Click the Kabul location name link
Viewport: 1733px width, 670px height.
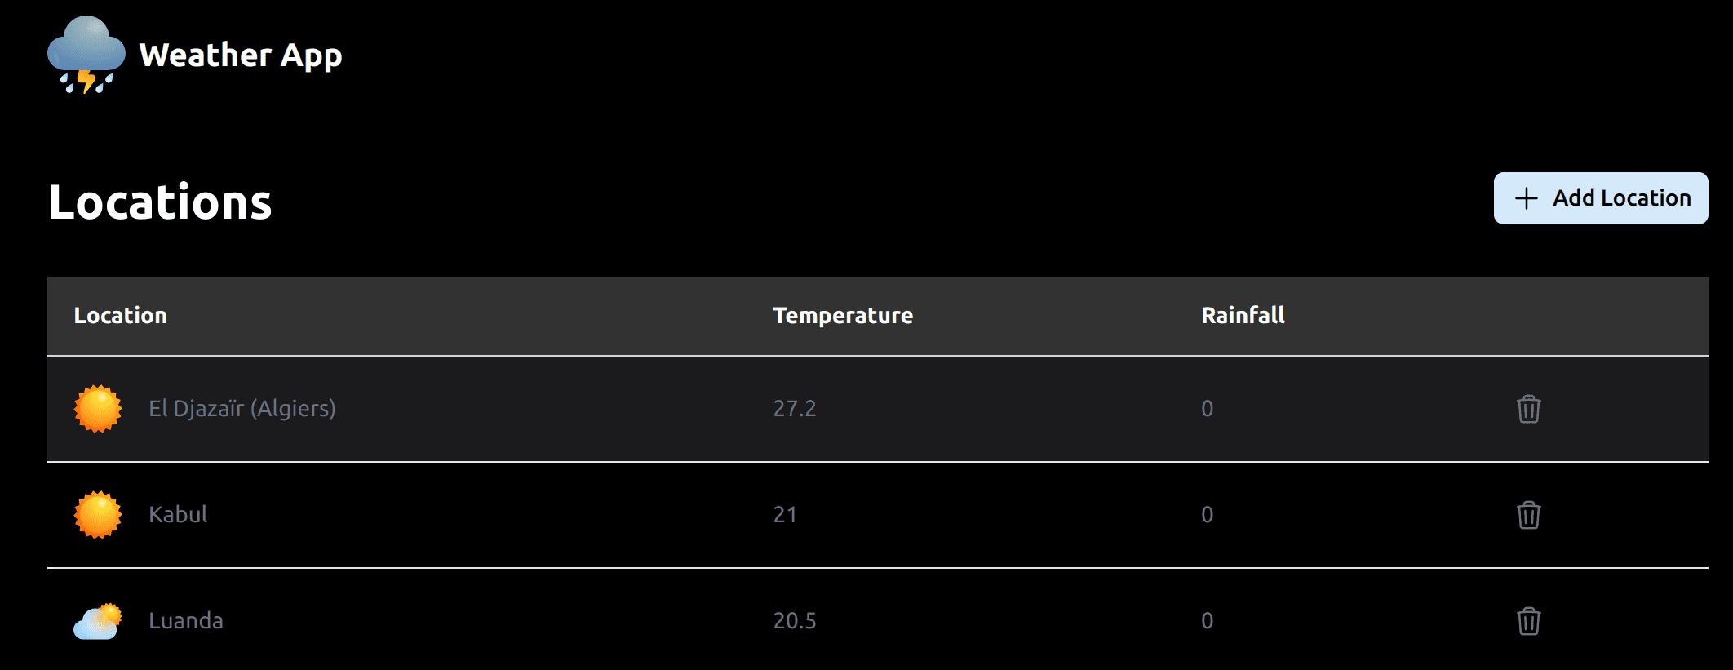pyautogui.click(x=177, y=515)
